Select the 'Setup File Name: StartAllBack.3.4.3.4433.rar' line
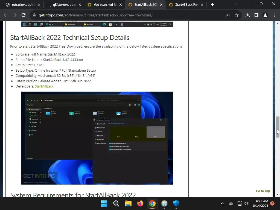This screenshot has width=280, height=210. point(49,60)
